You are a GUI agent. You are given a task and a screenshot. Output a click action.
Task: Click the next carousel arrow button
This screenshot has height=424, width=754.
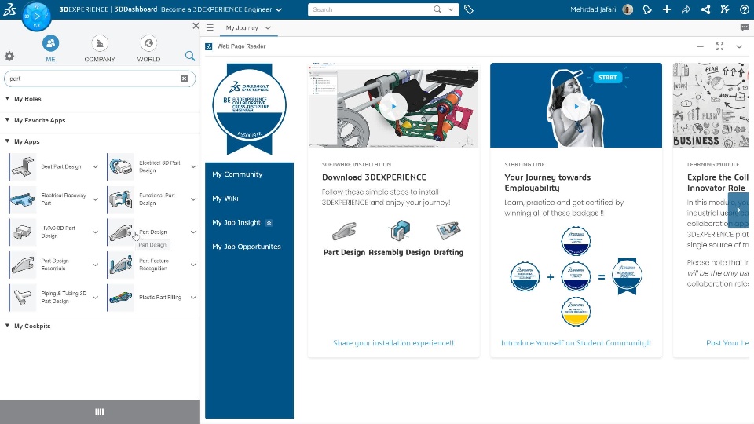tap(738, 210)
